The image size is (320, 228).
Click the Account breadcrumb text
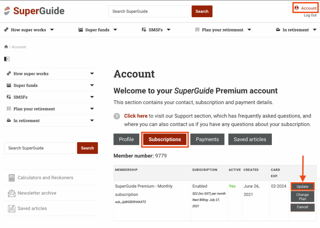tap(19, 47)
